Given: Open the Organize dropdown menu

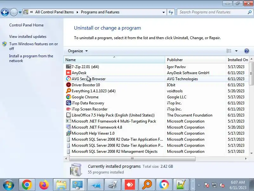Looking at the screenshot, I should 78,51.
